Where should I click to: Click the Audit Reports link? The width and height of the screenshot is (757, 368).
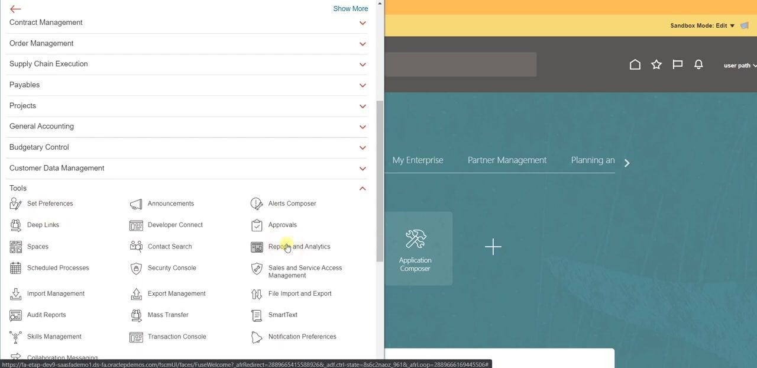click(x=46, y=315)
